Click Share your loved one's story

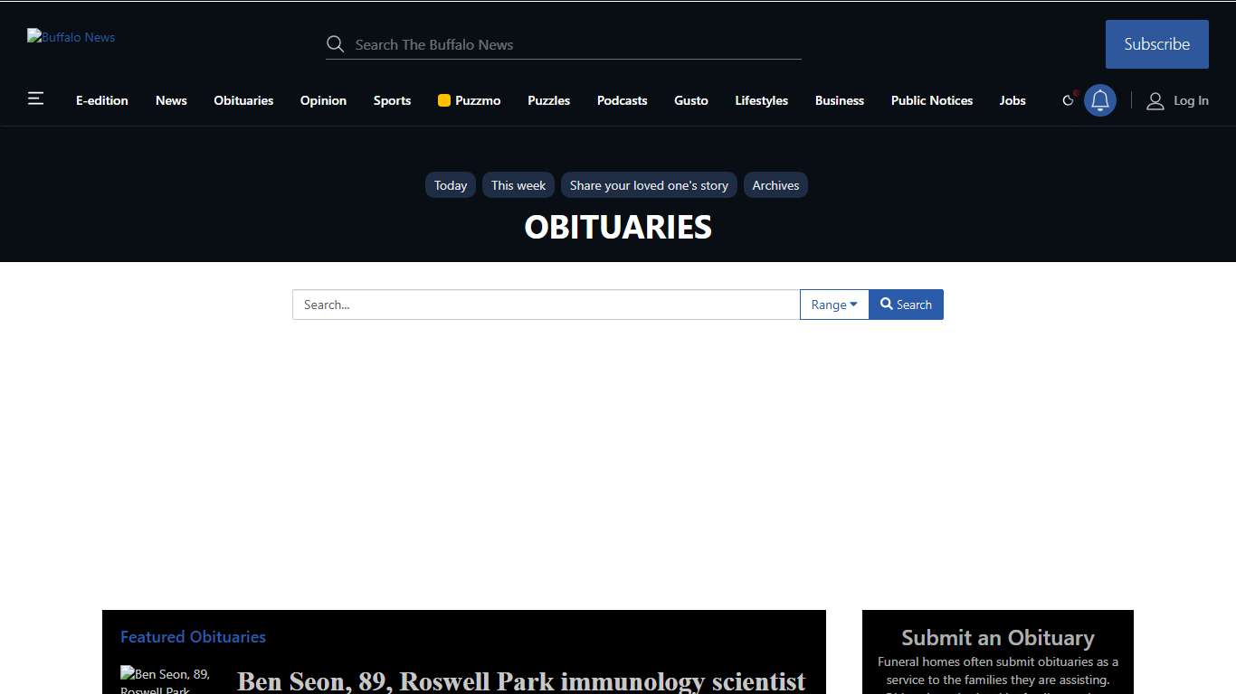click(648, 184)
